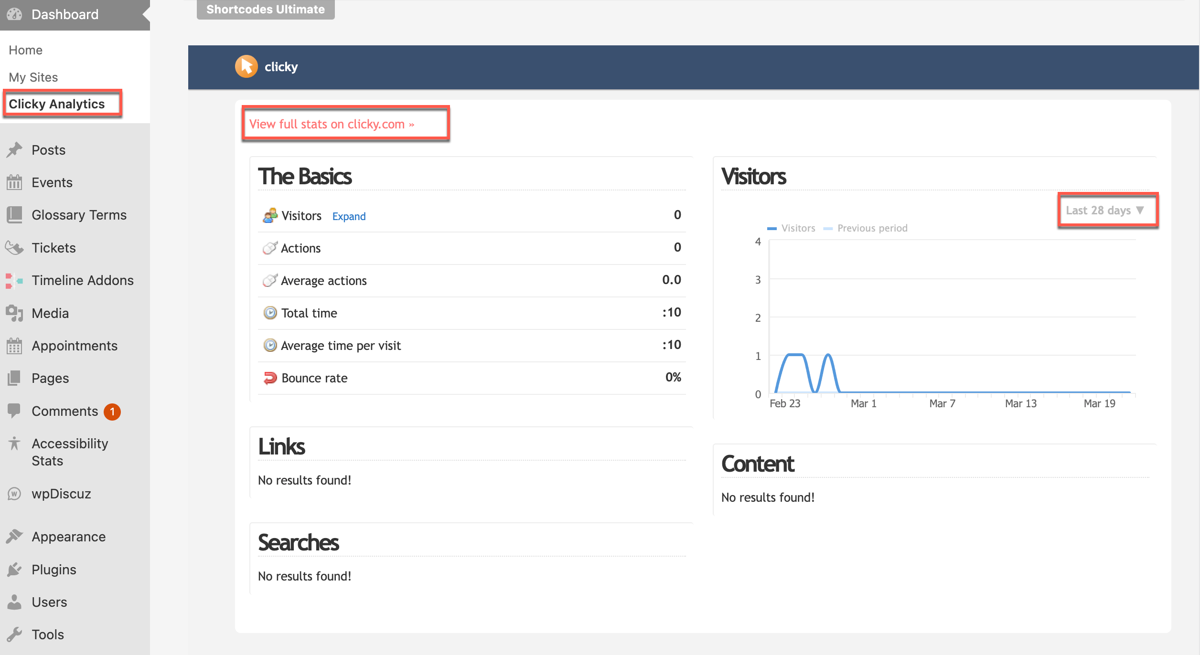Click No results found under Searches
1200x655 pixels.
coord(304,576)
